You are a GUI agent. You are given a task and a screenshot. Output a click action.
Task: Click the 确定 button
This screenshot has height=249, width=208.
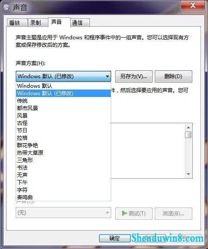point(115,238)
